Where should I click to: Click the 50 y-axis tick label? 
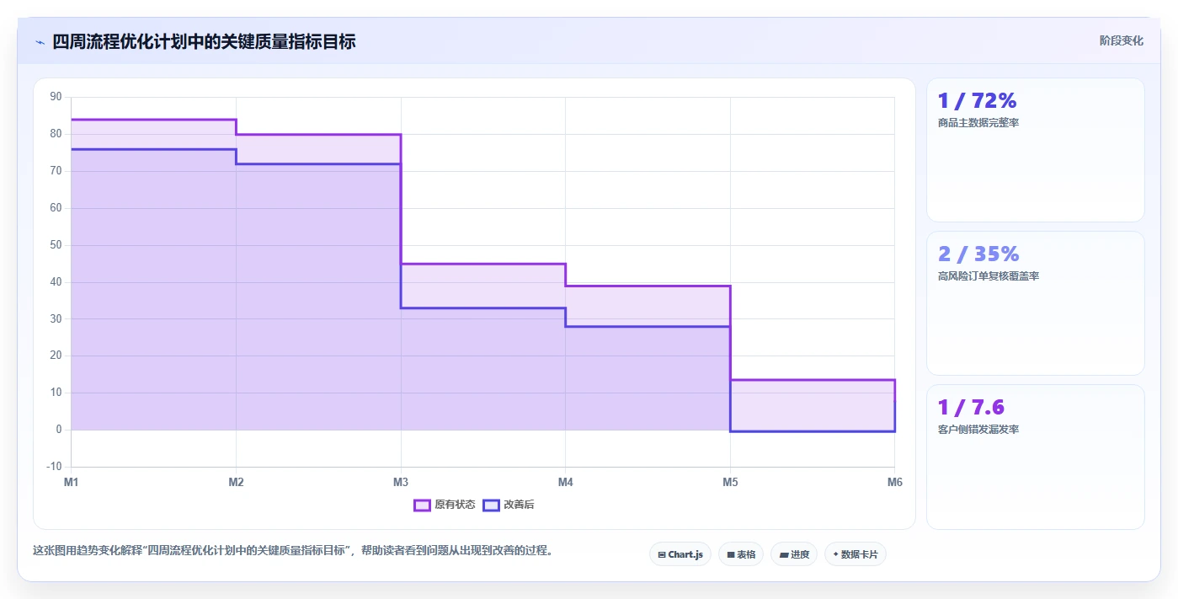56,245
